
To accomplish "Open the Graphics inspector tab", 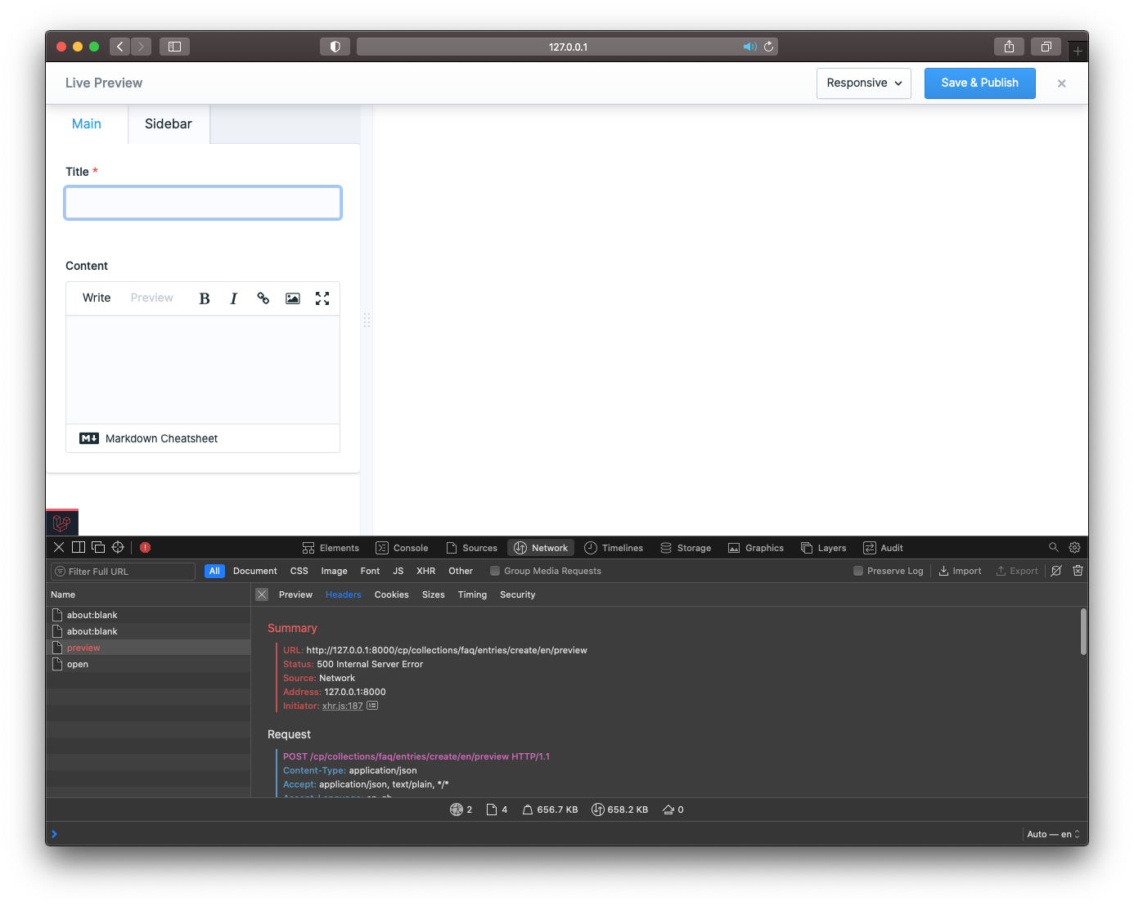I will (x=756, y=548).
